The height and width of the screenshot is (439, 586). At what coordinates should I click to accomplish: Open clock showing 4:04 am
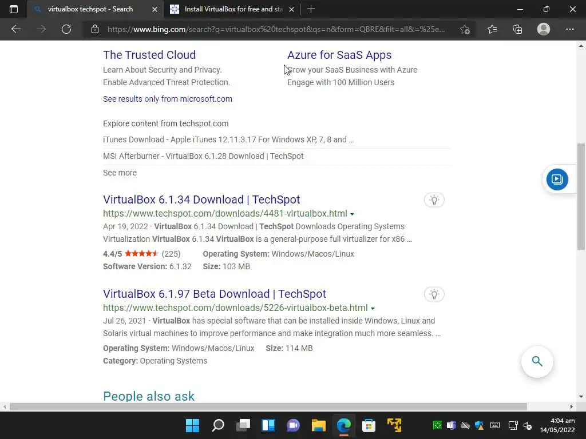coord(557,425)
